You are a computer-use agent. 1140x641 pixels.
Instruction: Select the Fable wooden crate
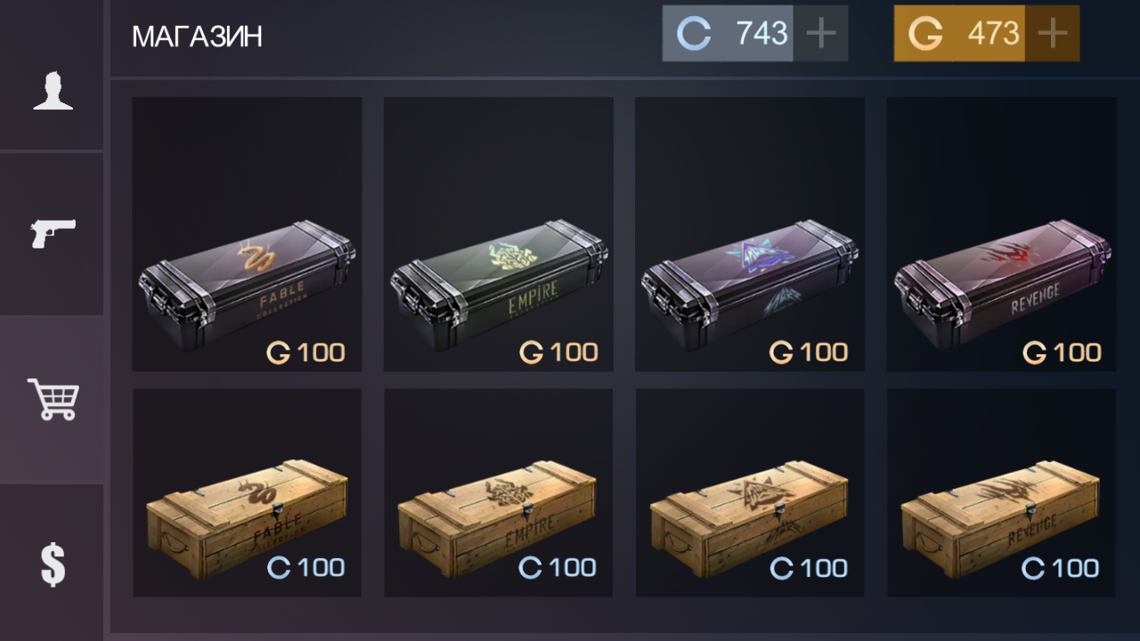click(247, 492)
